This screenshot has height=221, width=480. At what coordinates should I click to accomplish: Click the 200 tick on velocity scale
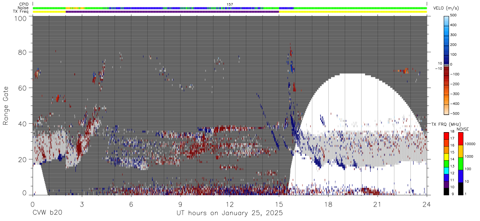(x=453, y=44)
